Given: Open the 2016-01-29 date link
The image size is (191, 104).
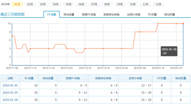Looking at the screenshot, I should pos(10,93).
